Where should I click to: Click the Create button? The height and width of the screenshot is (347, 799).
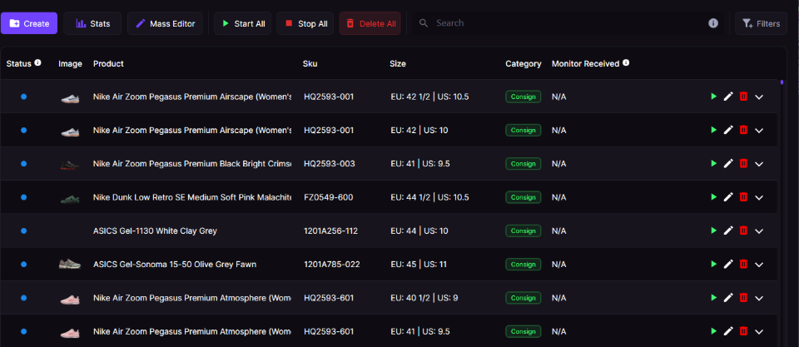click(x=29, y=23)
